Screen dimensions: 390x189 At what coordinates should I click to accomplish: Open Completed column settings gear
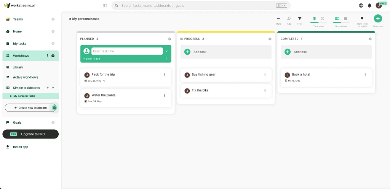[x=370, y=39]
